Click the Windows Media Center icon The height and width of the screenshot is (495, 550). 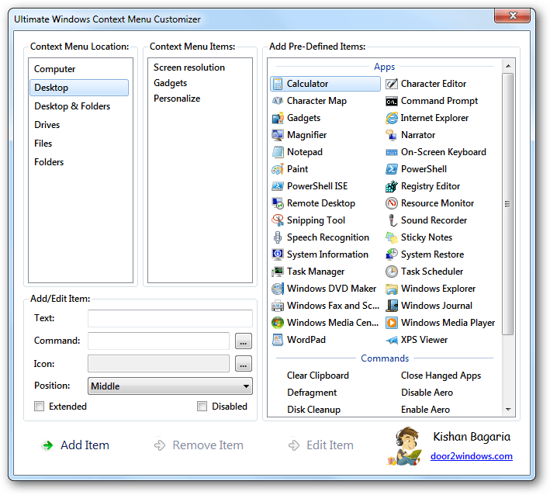[278, 323]
